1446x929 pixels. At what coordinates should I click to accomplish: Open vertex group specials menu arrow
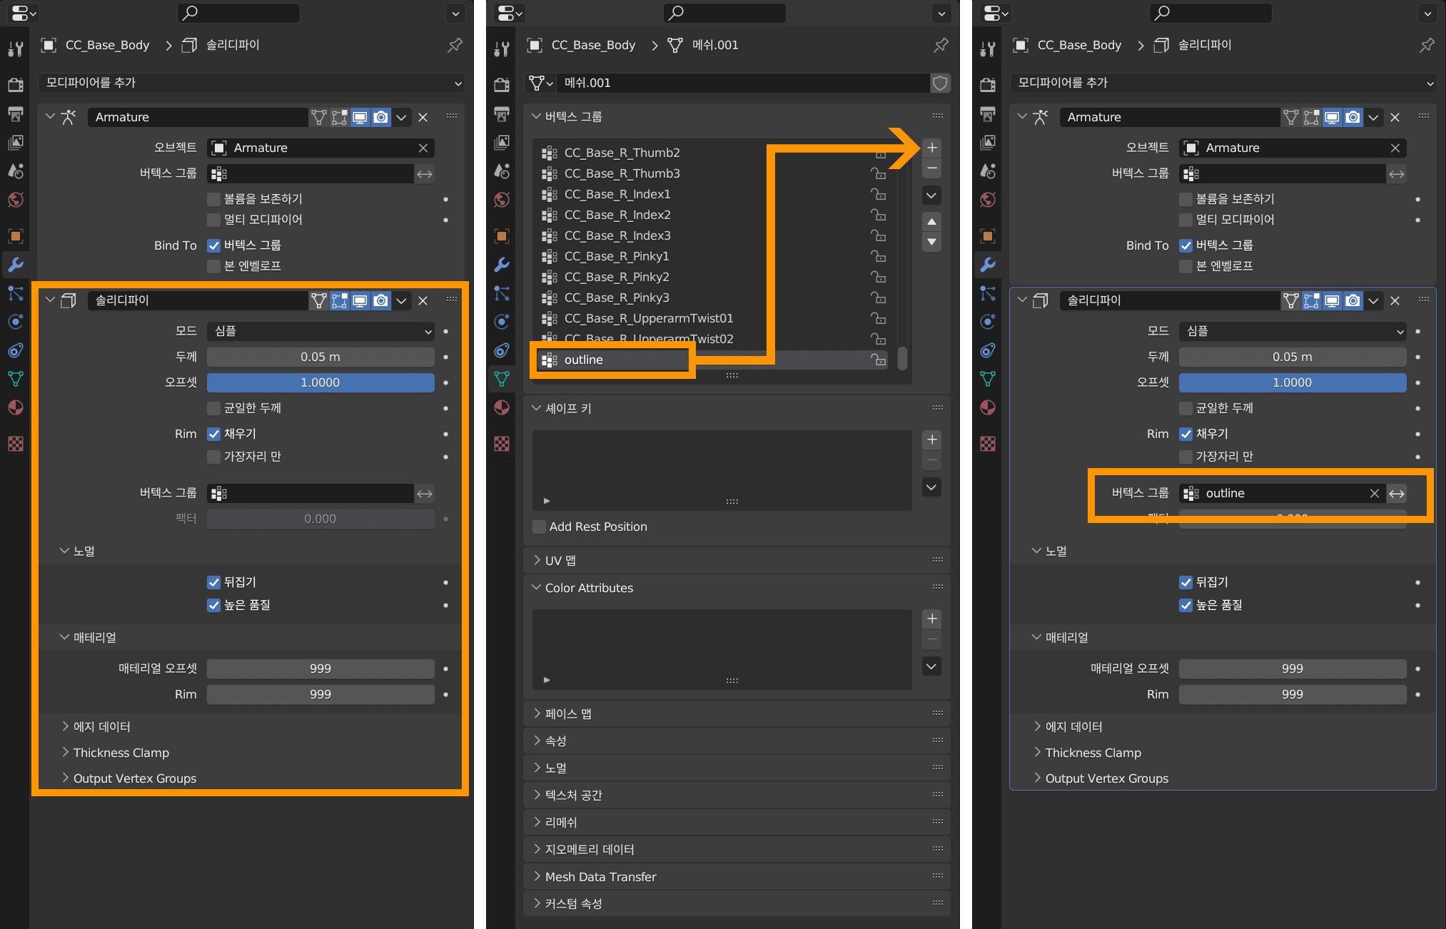931,195
